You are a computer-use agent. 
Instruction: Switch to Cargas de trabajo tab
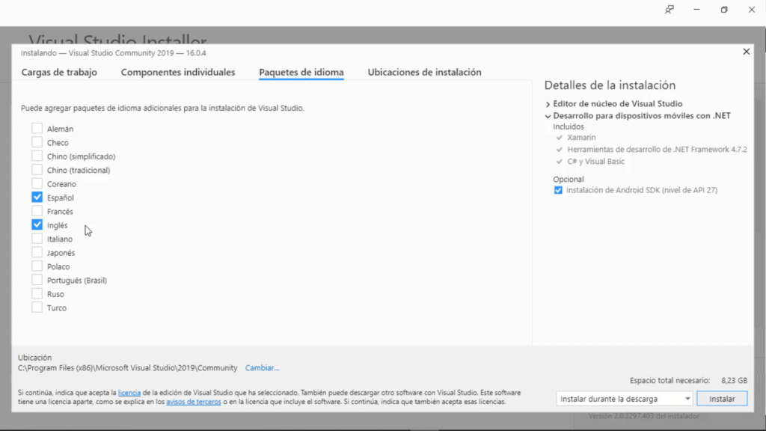[x=59, y=73]
